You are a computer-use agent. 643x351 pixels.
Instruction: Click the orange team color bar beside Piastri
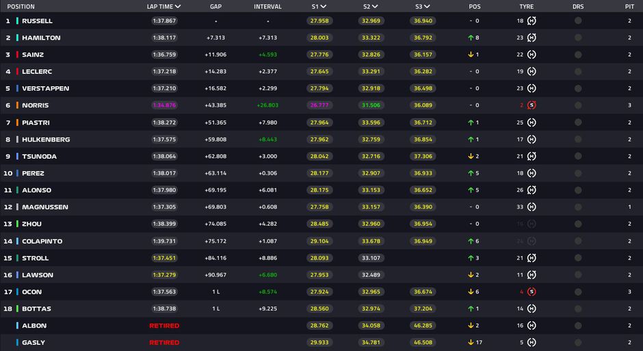pyautogui.click(x=17, y=122)
